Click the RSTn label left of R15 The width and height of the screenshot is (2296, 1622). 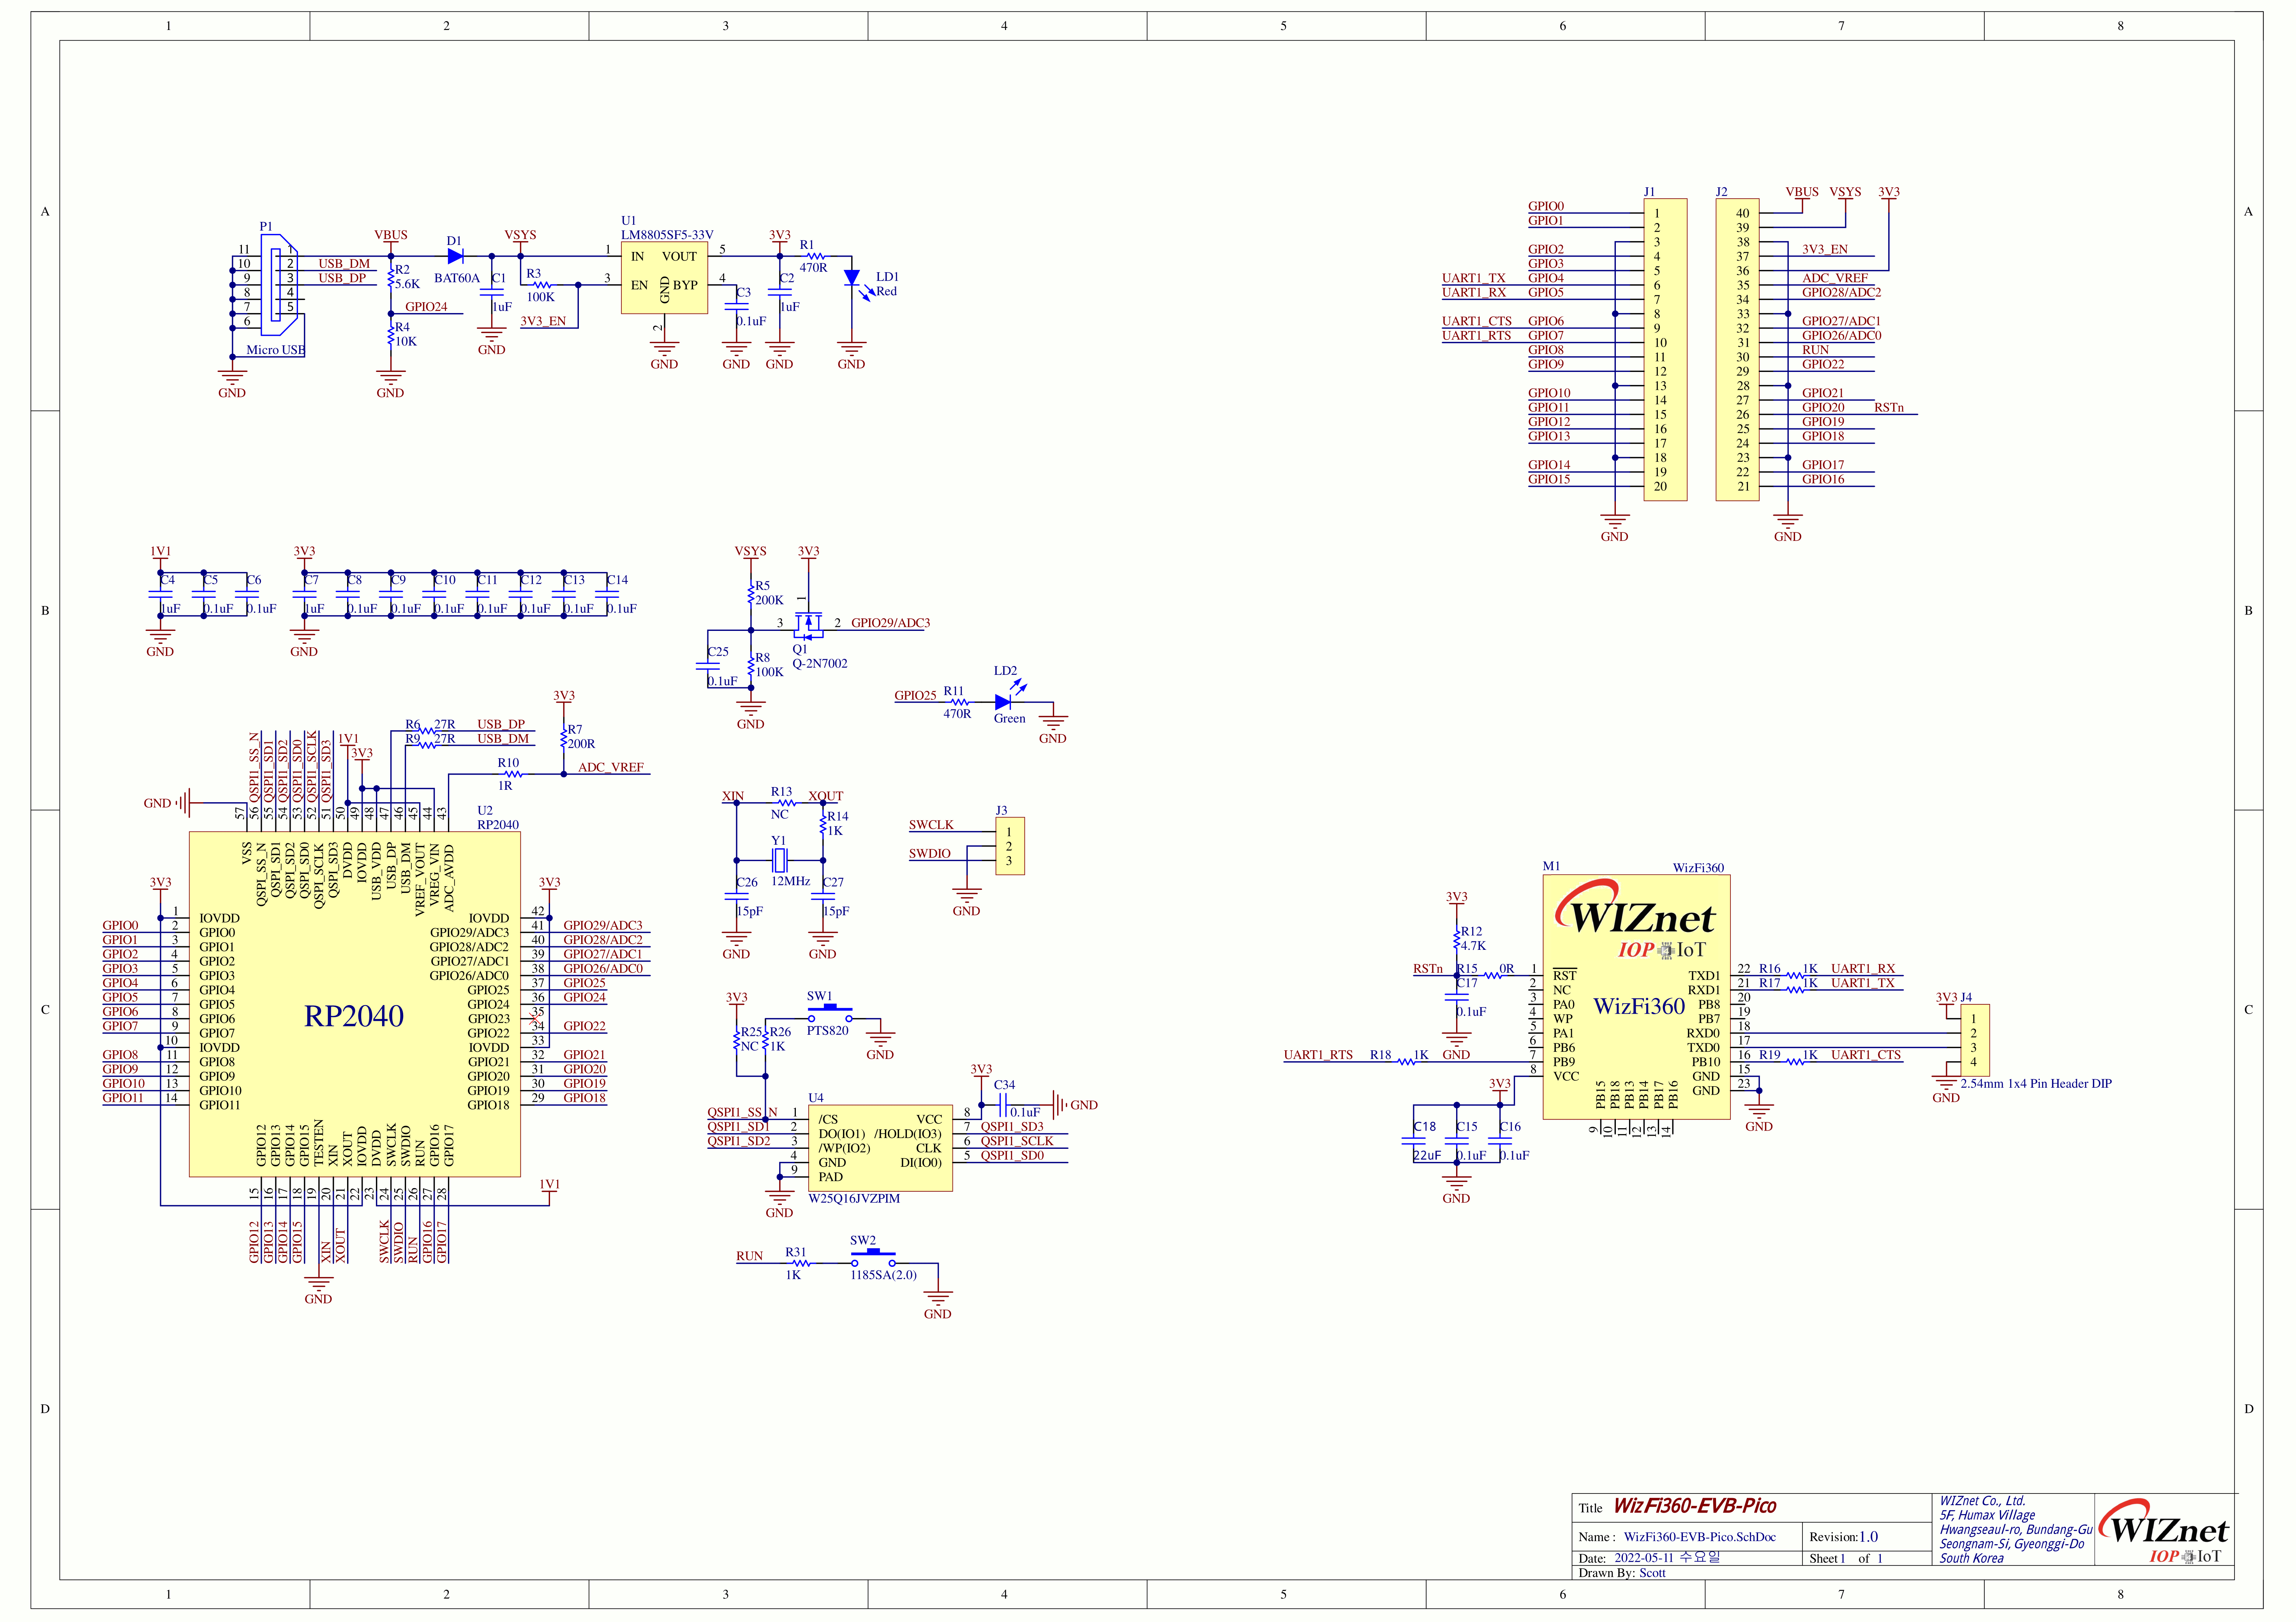[x=1428, y=969]
